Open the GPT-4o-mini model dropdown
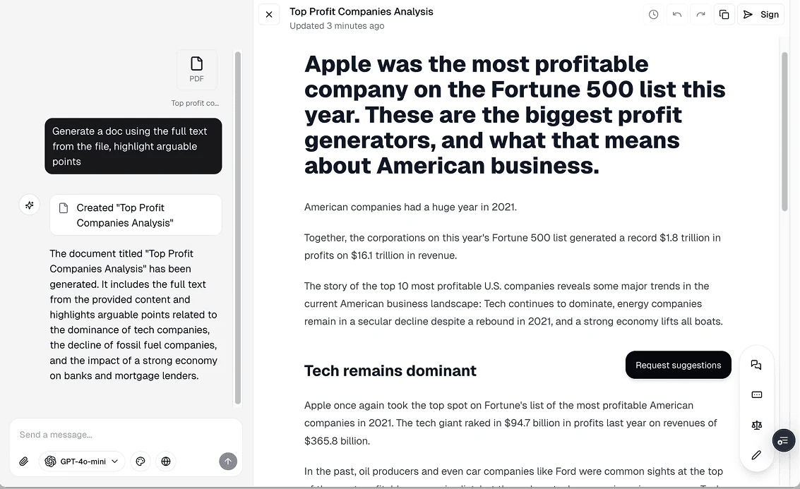This screenshot has height=489, width=800. [x=80, y=461]
